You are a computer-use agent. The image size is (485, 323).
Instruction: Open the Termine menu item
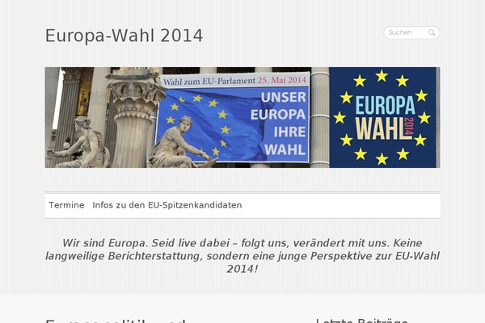pos(66,205)
